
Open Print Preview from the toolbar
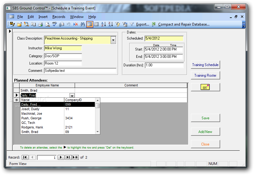tap(48, 24)
